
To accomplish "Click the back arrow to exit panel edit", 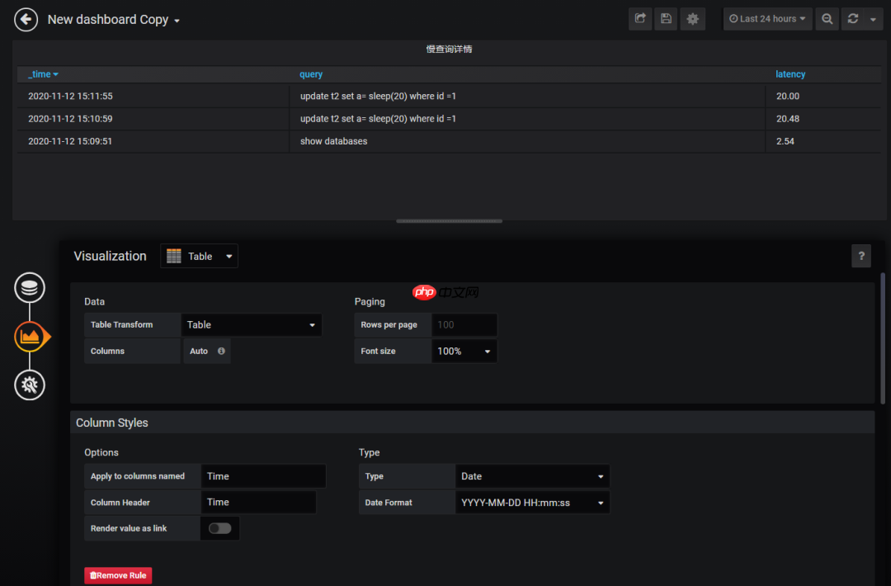I will click(25, 19).
